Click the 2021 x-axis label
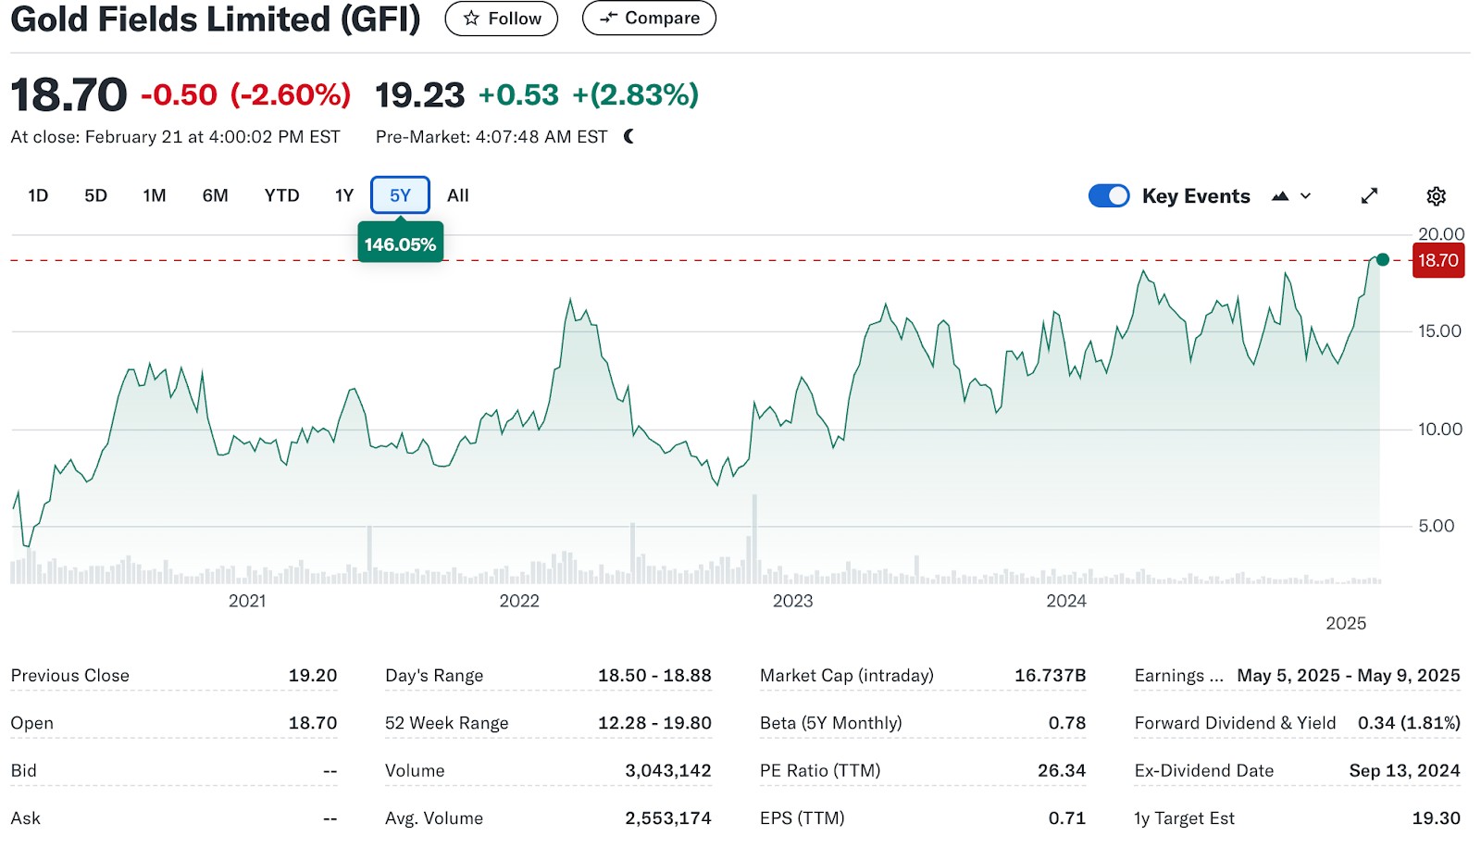Image resolution: width=1481 pixels, height=848 pixels. [x=247, y=601]
